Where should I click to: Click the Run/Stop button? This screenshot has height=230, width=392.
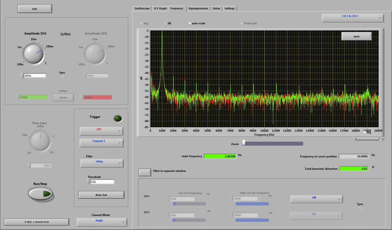pyautogui.click(x=41, y=194)
